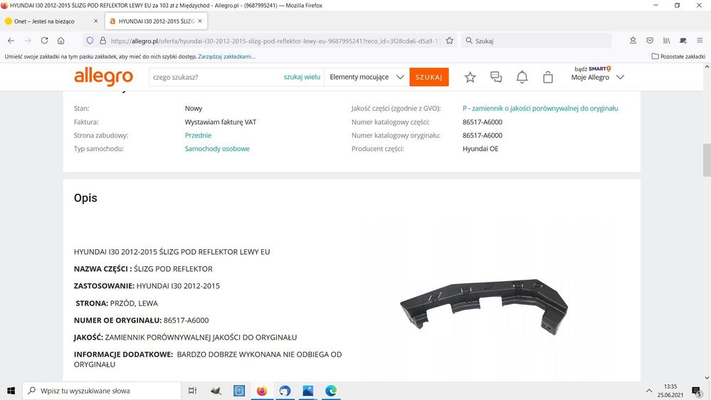This screenshot has height=400, width=711.
Task: Open Allegro favorites star icon
Action: (x=470, y=77)
